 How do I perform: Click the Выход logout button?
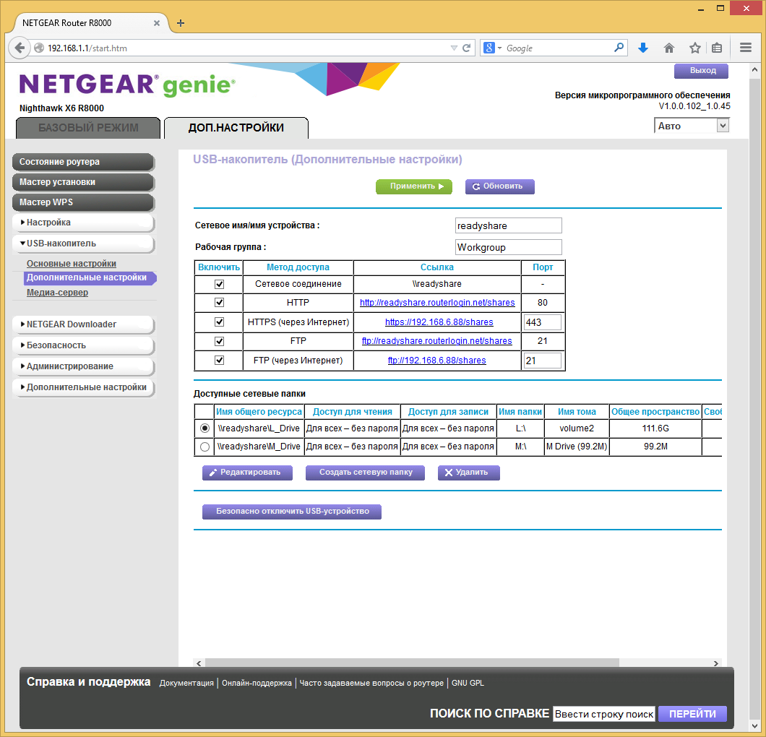701,71
